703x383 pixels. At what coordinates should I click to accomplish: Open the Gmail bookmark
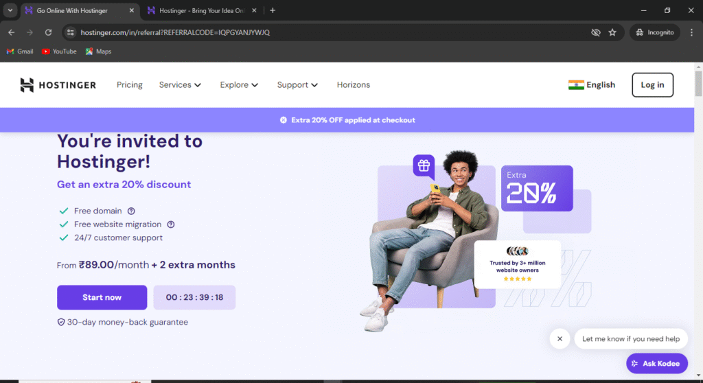click(x=20, y=51)
